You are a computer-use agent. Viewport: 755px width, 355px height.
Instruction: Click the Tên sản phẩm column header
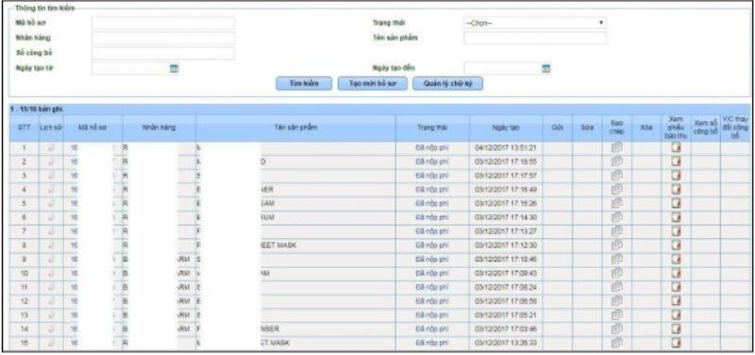coord(295,128)
